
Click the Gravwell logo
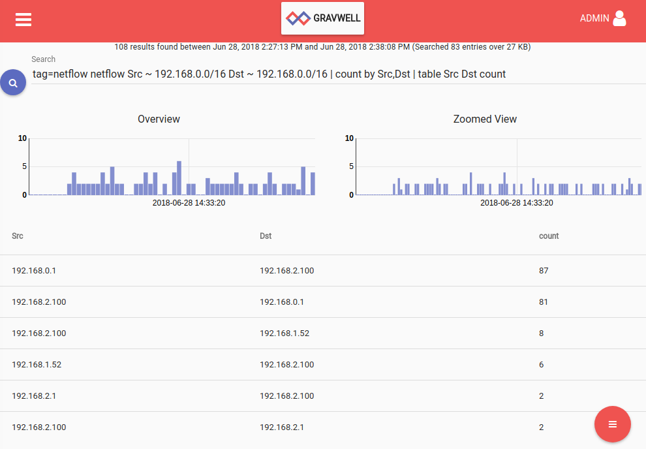(322, 18)
